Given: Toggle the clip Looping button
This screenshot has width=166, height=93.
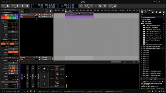Looking at the screenshot, I should 13,32.
